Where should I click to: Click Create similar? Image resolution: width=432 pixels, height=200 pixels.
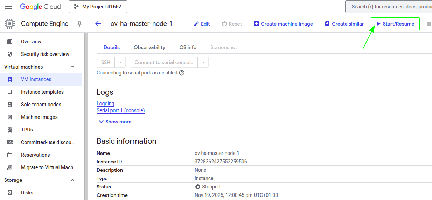pos(344,24)
